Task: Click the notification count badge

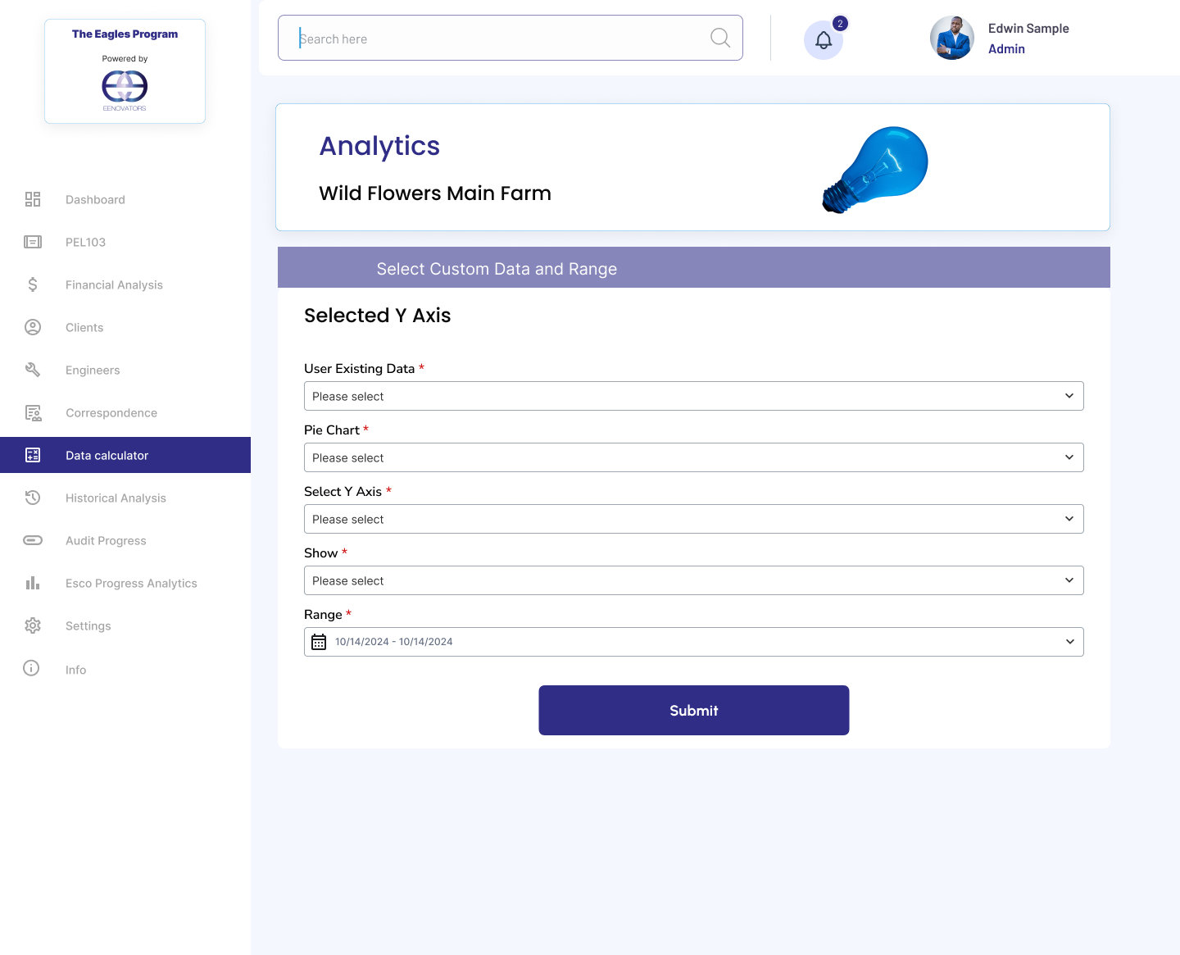Action: coord(840,24)
